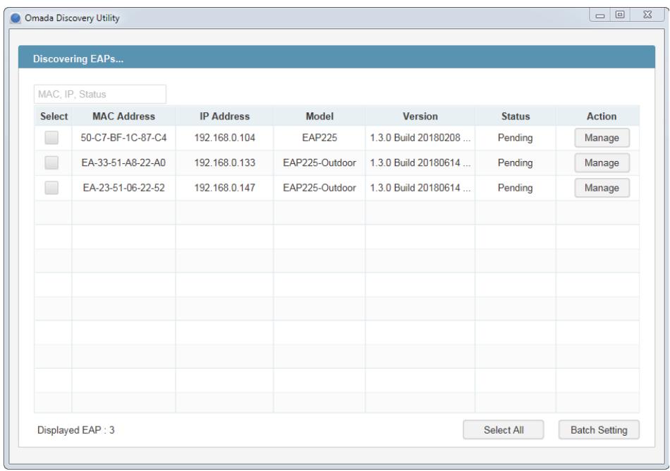Click the Select All button
Screen dimensions: 670x471
point(504,429)
